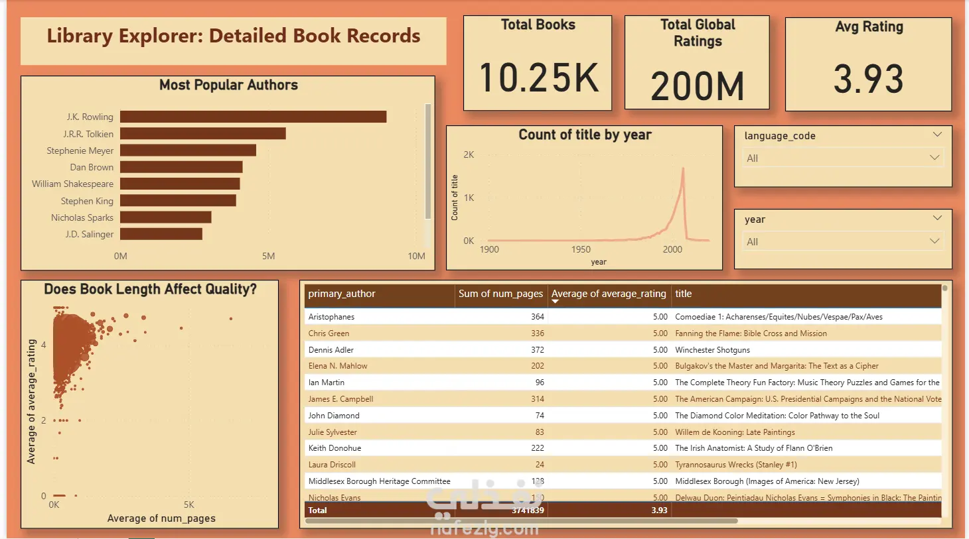
Task: Select the Dennis Adler row
Action: pos(623,349)
